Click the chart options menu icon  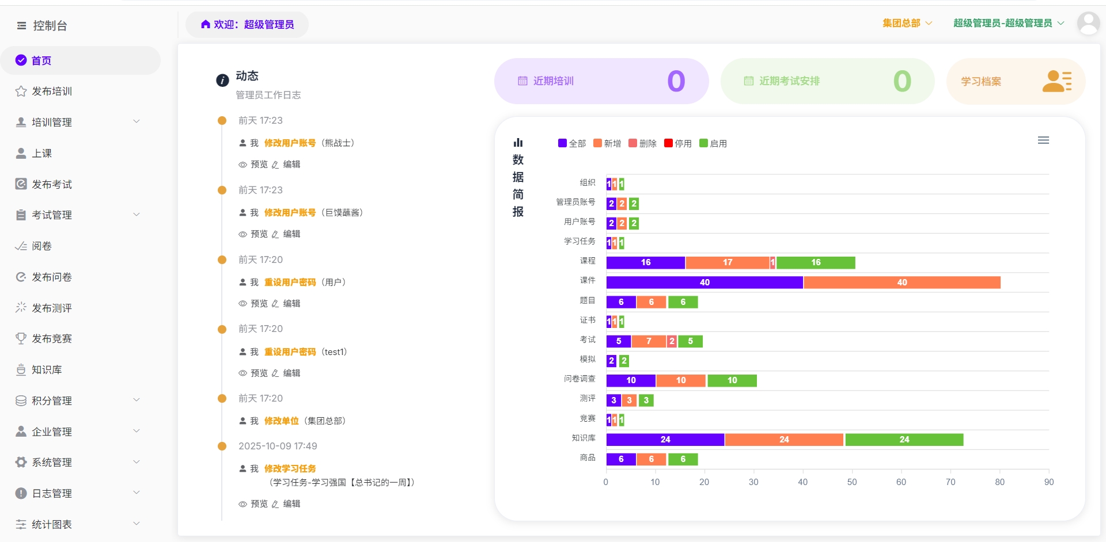[1043, 140]
